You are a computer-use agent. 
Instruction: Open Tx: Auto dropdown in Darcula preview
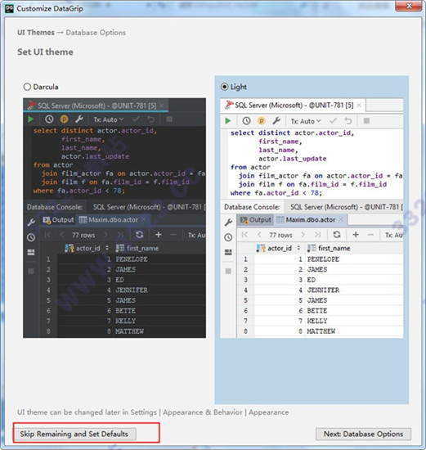pyautogui.click(x=109, y=119)
